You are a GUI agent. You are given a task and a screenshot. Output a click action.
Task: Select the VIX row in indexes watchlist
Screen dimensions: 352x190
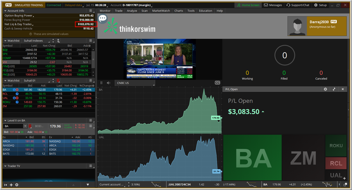47,62
